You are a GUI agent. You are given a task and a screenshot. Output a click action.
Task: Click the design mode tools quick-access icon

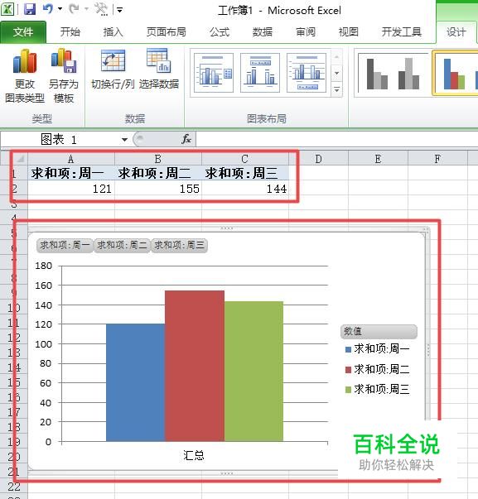point(101,9)
